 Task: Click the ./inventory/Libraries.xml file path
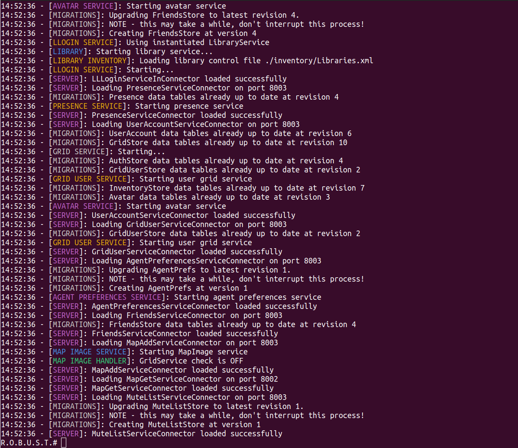pos(319,61)
